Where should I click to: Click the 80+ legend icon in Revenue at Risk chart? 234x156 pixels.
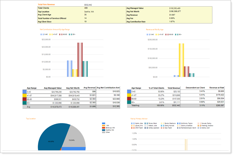click(x=177, y=34)
